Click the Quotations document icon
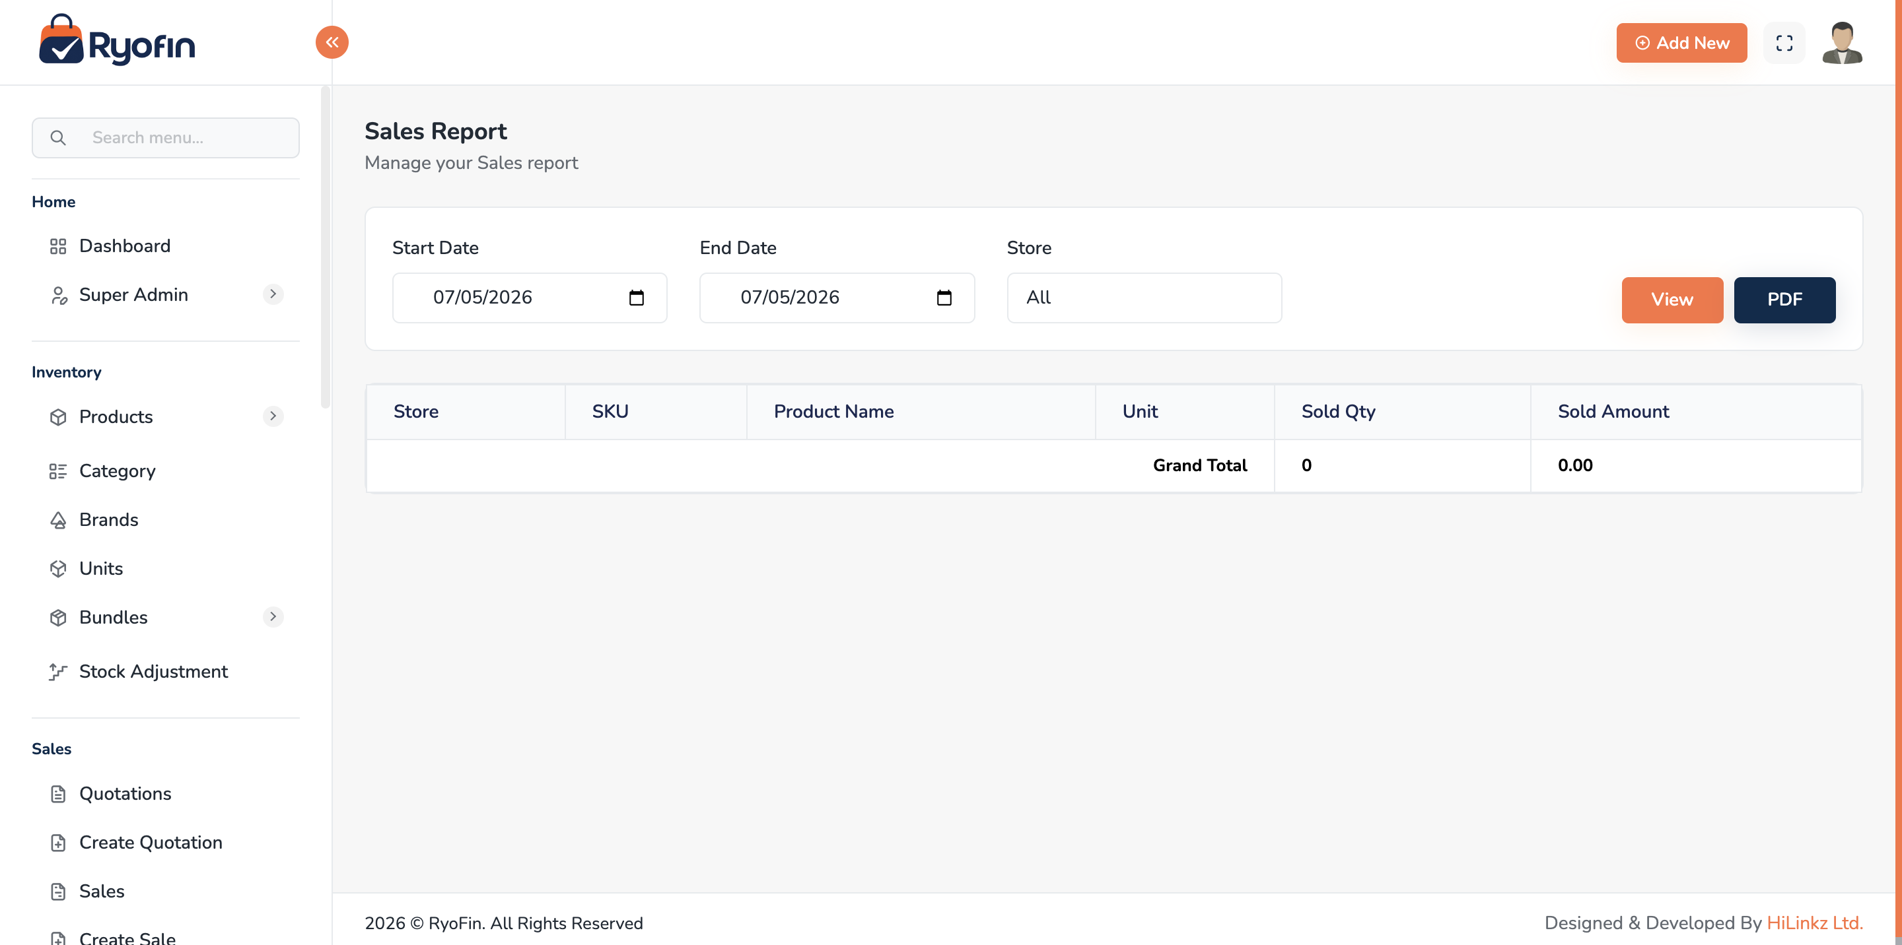The width and height of the screenshot is (1902, 945). click(x=58, y=794)
